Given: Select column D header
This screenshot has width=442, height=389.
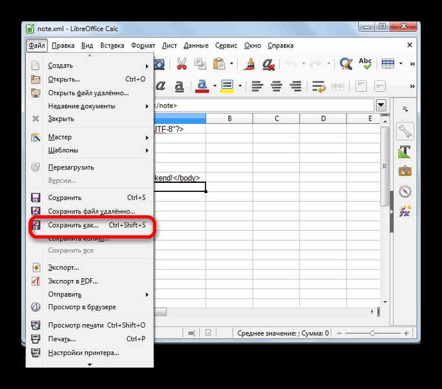Looking at the screenshot, I should (x=323, y=119).
